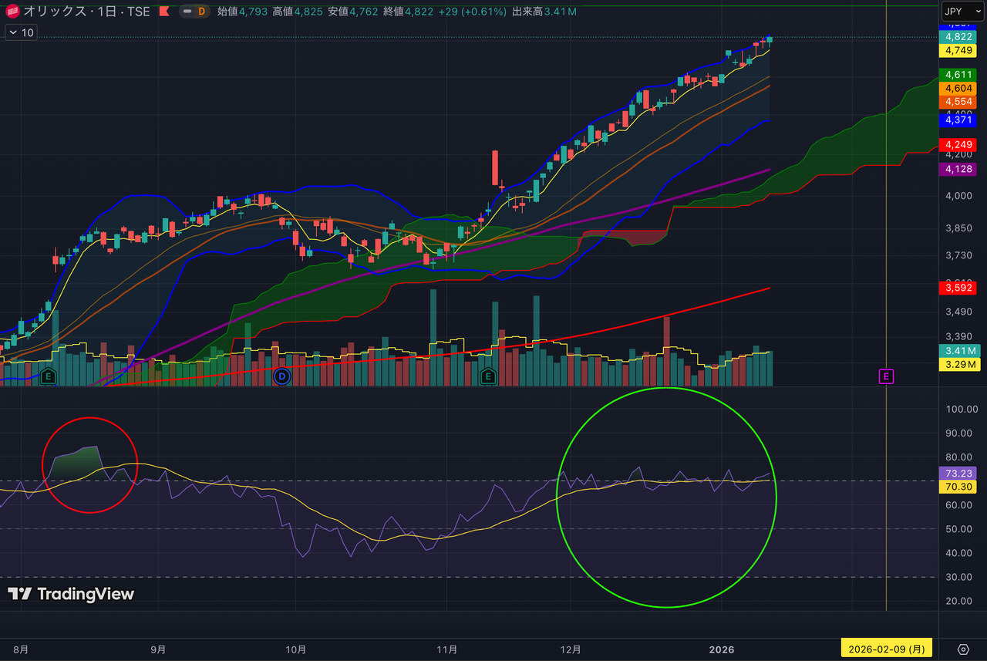This screenshot has height=661, width=987.
Task: Click the 3.41M volume label
Action: click(x=958, y=351)
